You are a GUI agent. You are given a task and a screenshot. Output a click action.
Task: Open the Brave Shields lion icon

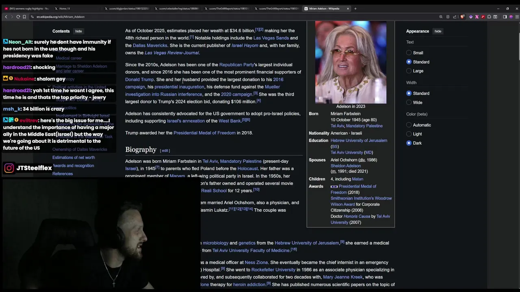462,17
